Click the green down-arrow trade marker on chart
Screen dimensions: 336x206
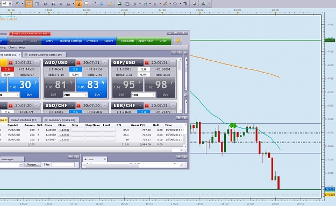tap(233, 125)
